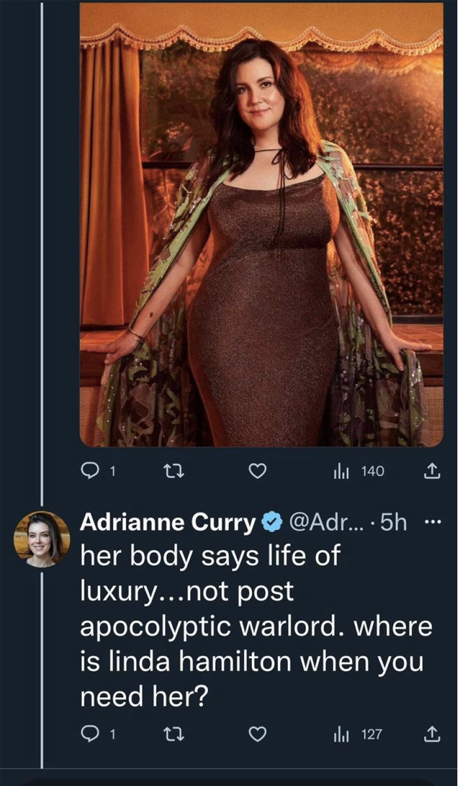Reply to Adrianne Curry's tweet
Screen dimensions: 458x786
[88, 735]
